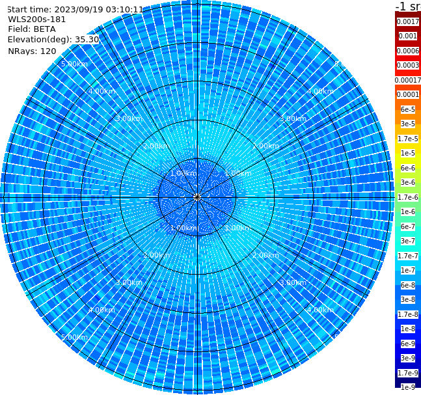Click the upper-right 4.00km range label
The width and height of the screenshot is (421, 395).
[x=321, y=91]
